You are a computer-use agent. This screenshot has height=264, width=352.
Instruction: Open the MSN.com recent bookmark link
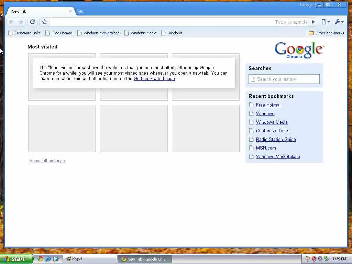(x=266, y=148)
